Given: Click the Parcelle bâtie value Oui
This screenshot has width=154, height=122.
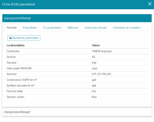Looking at the screenshot, I should (x=94, y=91).
